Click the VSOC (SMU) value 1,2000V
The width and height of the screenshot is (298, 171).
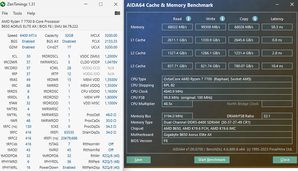coord(111,56)
